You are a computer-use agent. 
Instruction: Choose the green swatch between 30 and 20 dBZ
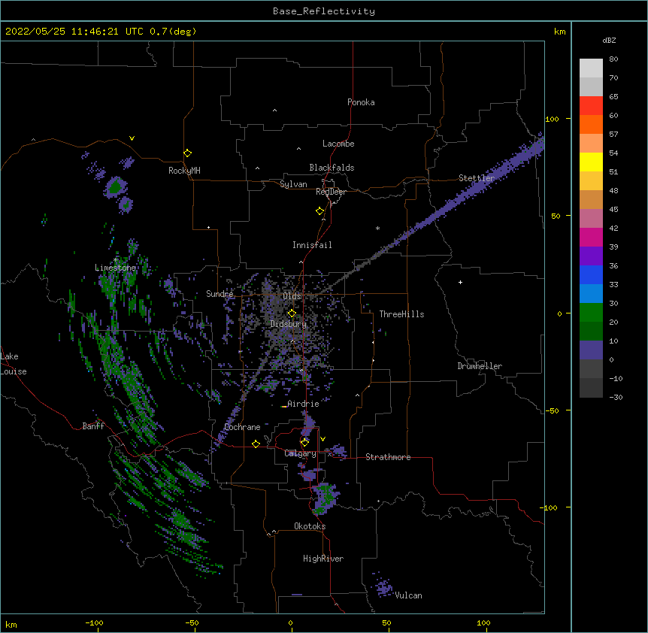coord(591,313)
